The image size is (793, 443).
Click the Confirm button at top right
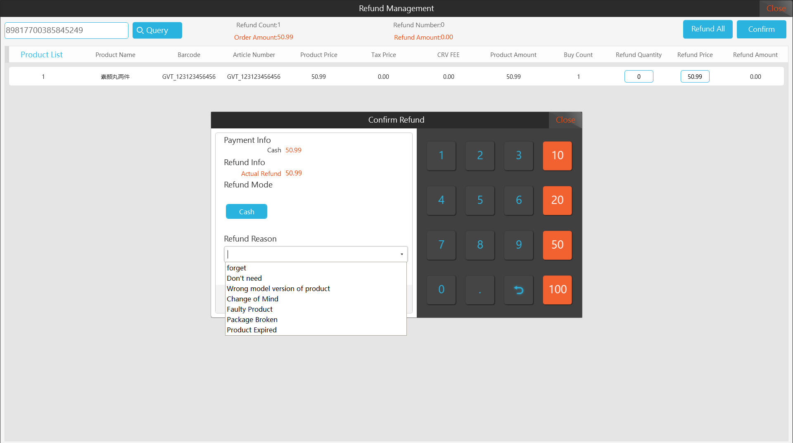[x=761, y=29]
